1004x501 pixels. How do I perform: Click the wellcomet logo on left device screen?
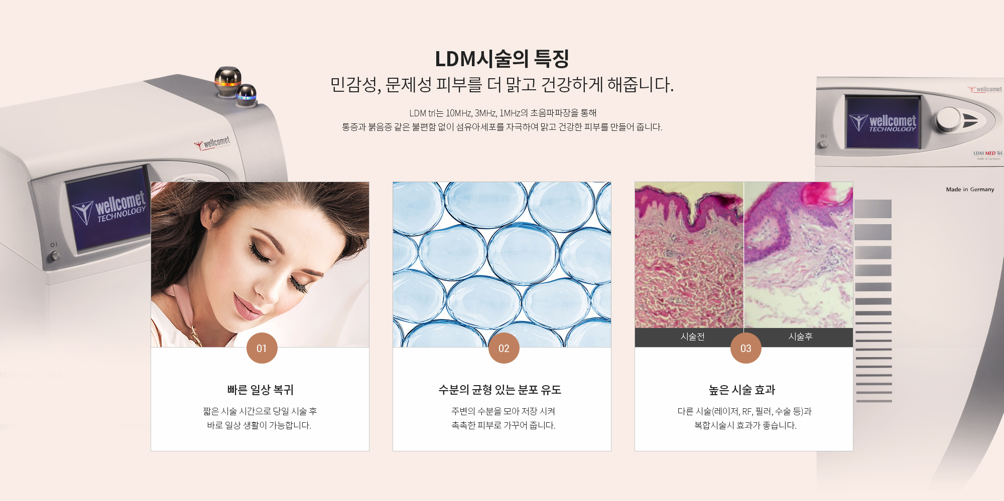(x=109, y=208)
